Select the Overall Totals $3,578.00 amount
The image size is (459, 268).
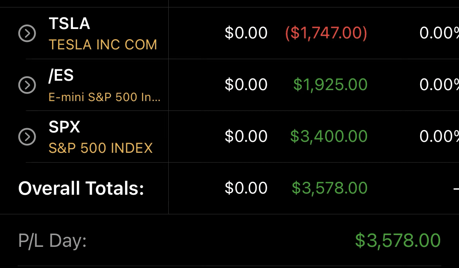(x=330, y=188)
